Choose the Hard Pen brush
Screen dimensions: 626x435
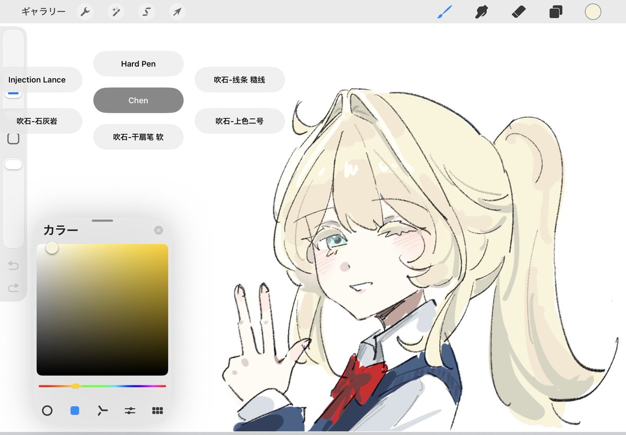point(138,64)
